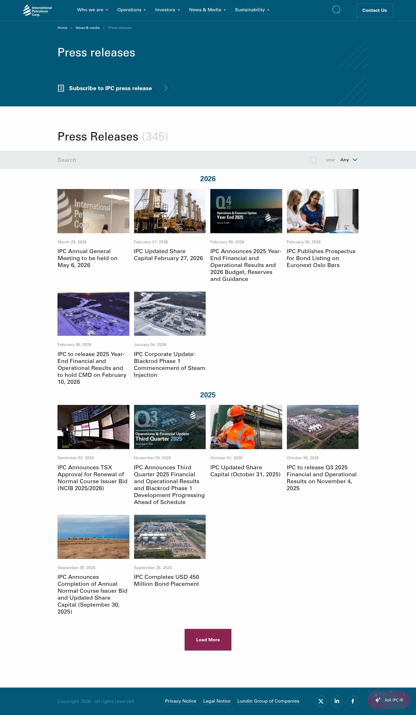Open IPC to release Q3 2025 headline
The width and height of the screenshot is (416, 715).
click(322, 478)
